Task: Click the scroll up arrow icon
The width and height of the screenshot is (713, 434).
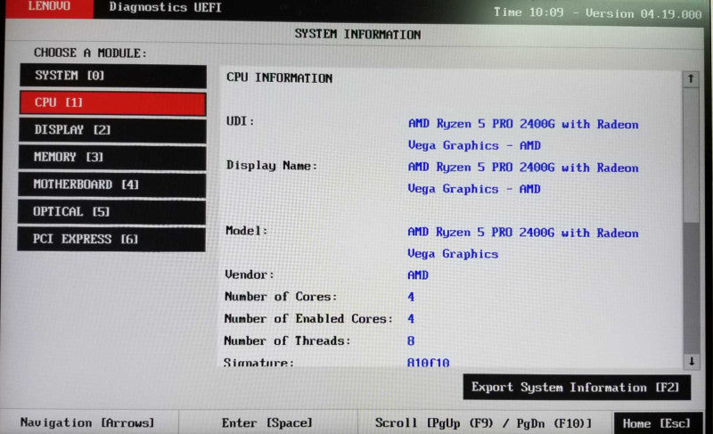Action: [691, 79]
